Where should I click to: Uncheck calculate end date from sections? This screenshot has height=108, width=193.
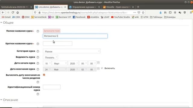pyautogui.click(x=44, y=75)
